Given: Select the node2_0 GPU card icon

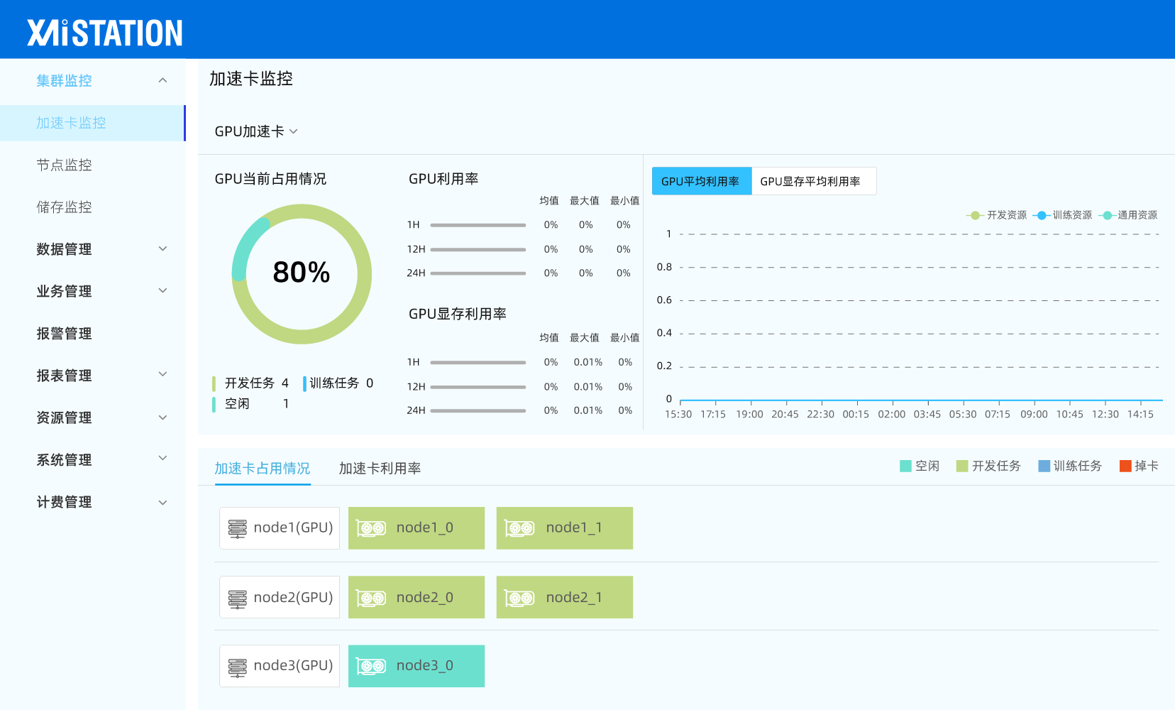Looking at the screenshot, I should click(x=371, y=598).
